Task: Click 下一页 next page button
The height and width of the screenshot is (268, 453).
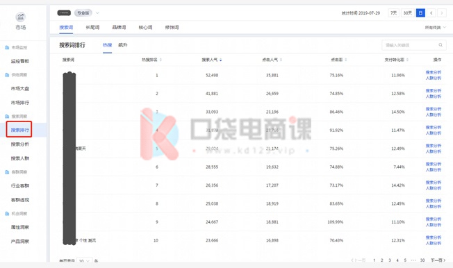Action: tap(438, 260)
